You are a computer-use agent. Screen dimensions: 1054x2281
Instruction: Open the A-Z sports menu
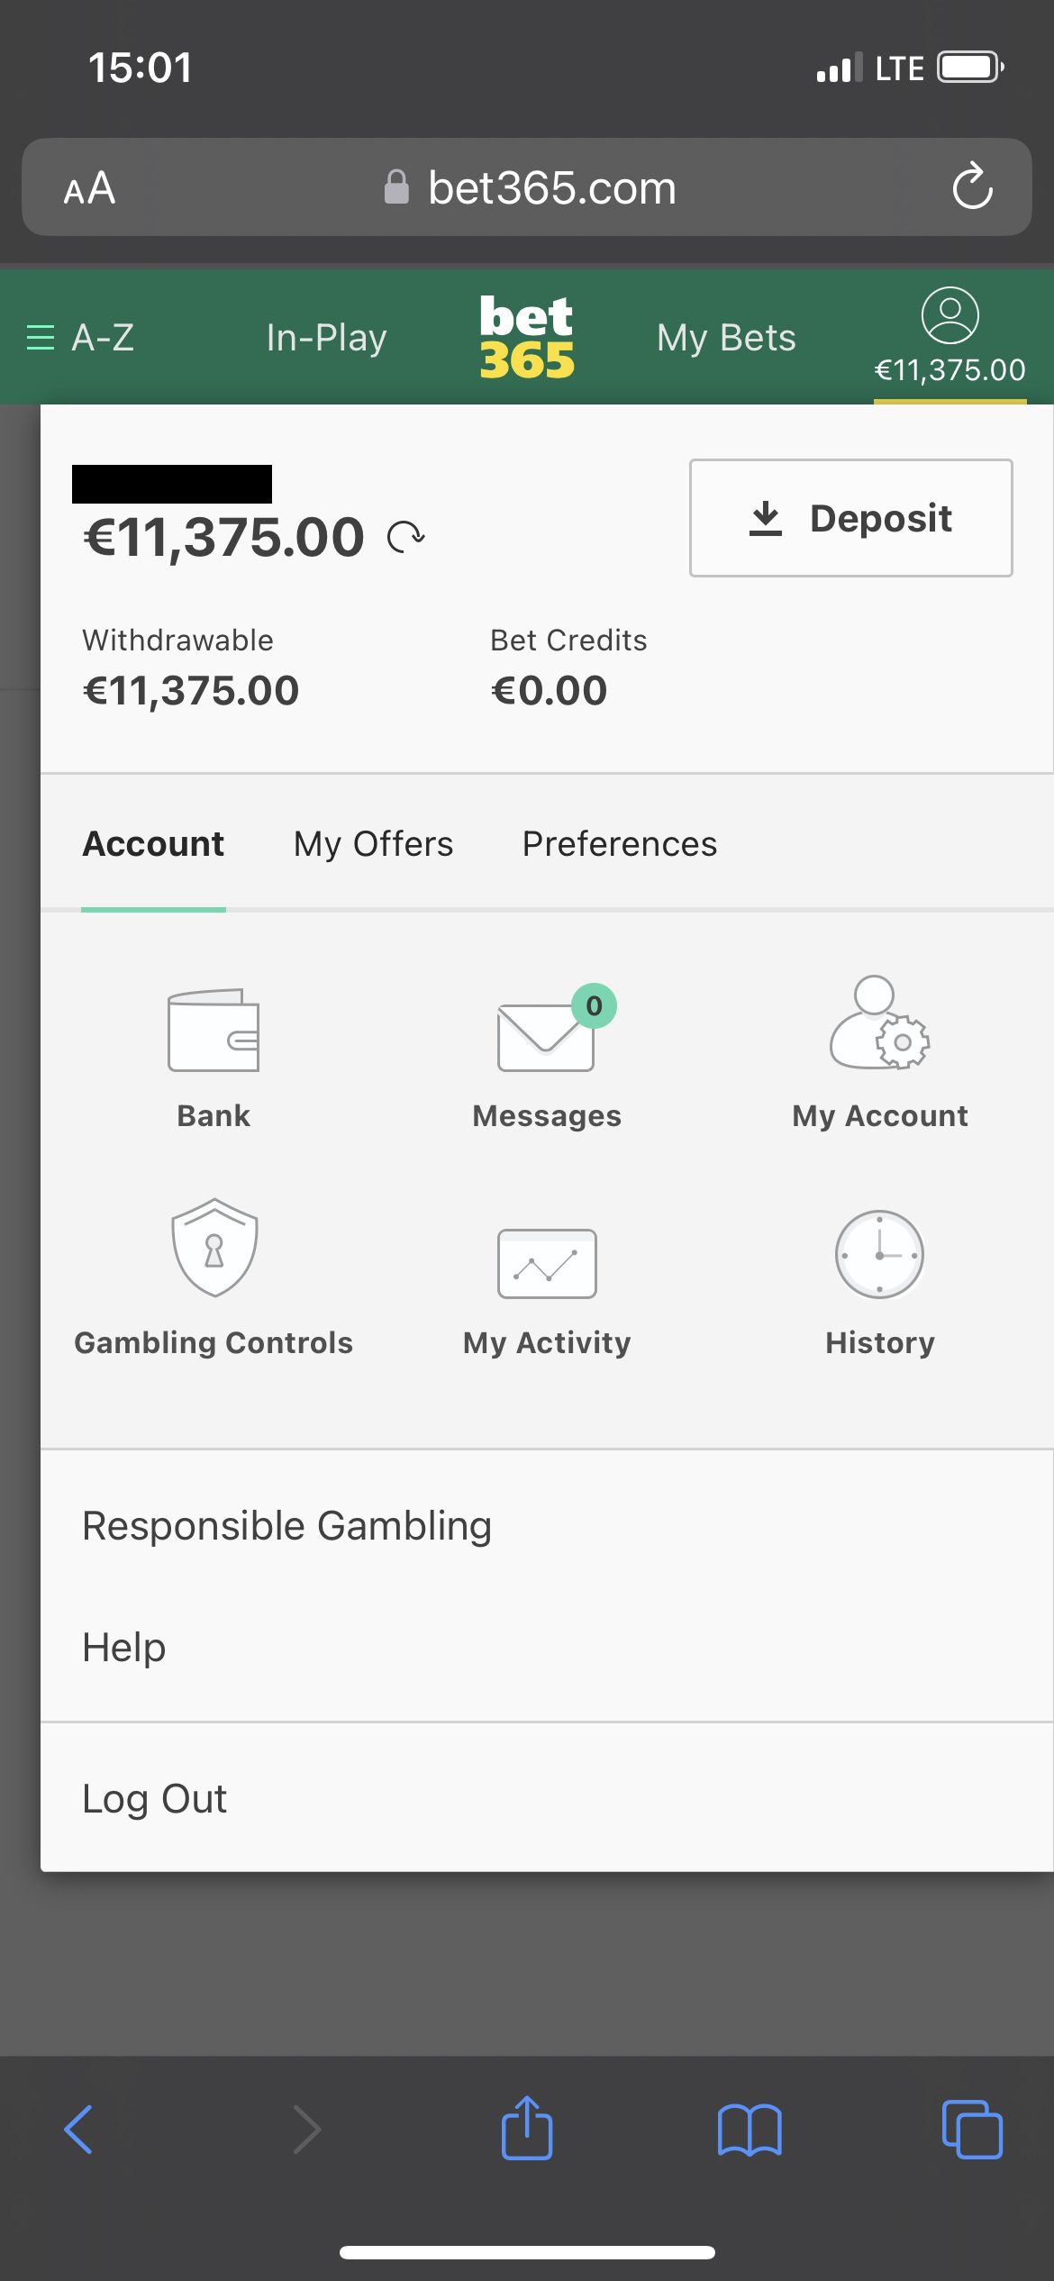click(x=81, y=338)
